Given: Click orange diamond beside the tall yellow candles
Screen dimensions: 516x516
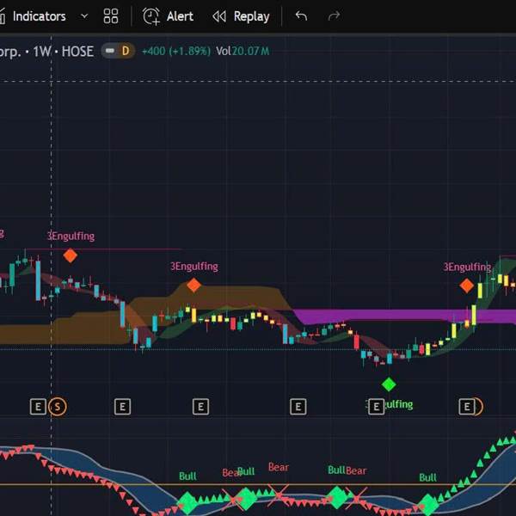Looking at the screenshot, I should tap(467, 286).
